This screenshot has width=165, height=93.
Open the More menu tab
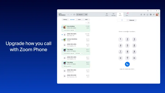[x=127, y=14]
